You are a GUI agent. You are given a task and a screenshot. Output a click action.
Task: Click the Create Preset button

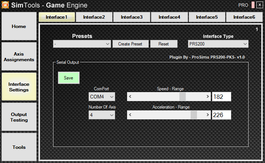click(130, 44)
